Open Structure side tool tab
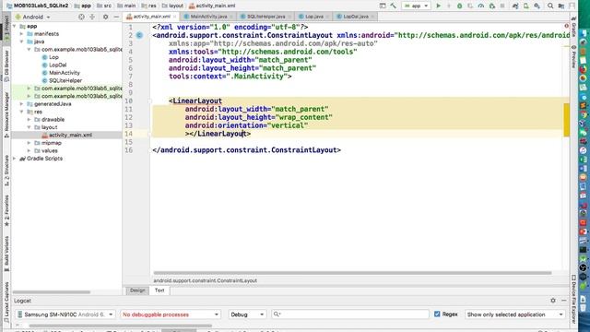 6,171
